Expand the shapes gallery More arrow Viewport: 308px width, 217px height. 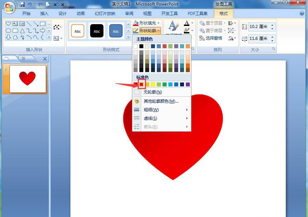[x=49, y=37]
